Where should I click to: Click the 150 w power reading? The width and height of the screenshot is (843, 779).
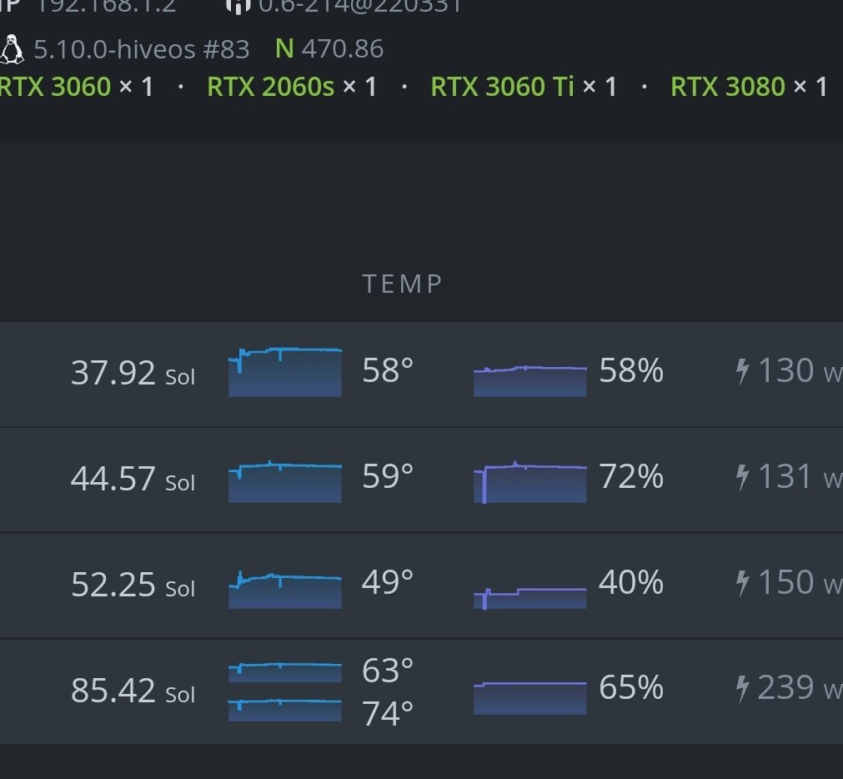click(x=800, y=582)
